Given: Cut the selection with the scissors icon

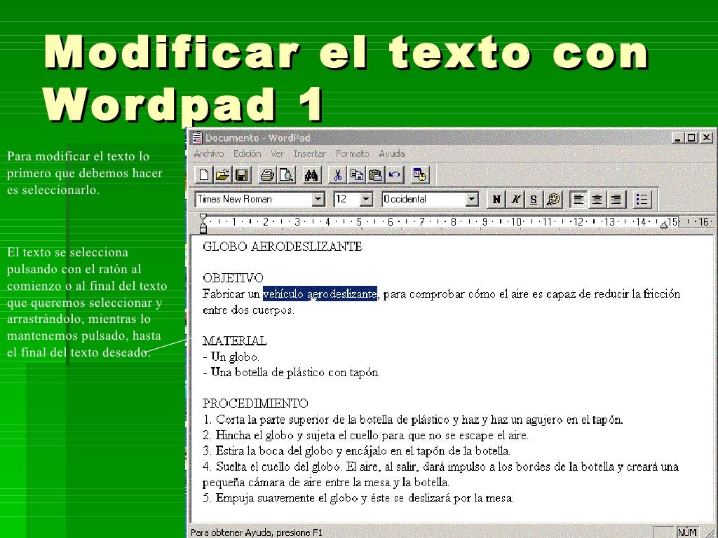Looking at the screenshot, I should pyautogui.click(x=337, y=174).
